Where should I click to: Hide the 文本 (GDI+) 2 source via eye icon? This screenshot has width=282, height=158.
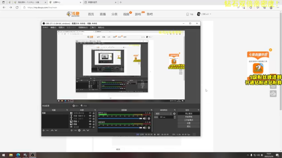pyautogui.click(x=90, y=116)
